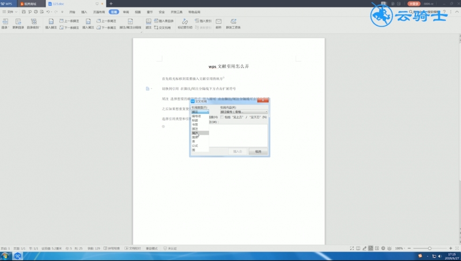Viewport: 461px width, 261px height.
Task: Click the print preview icon
Action: click(41, 12)
